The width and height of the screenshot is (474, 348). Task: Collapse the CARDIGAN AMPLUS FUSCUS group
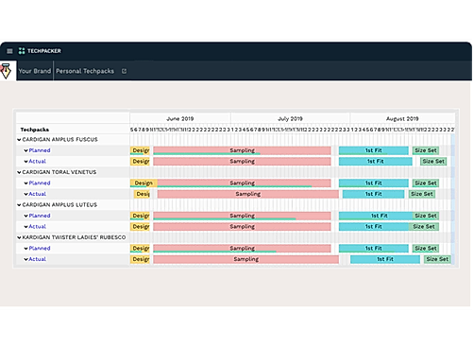tap(19, 140)
